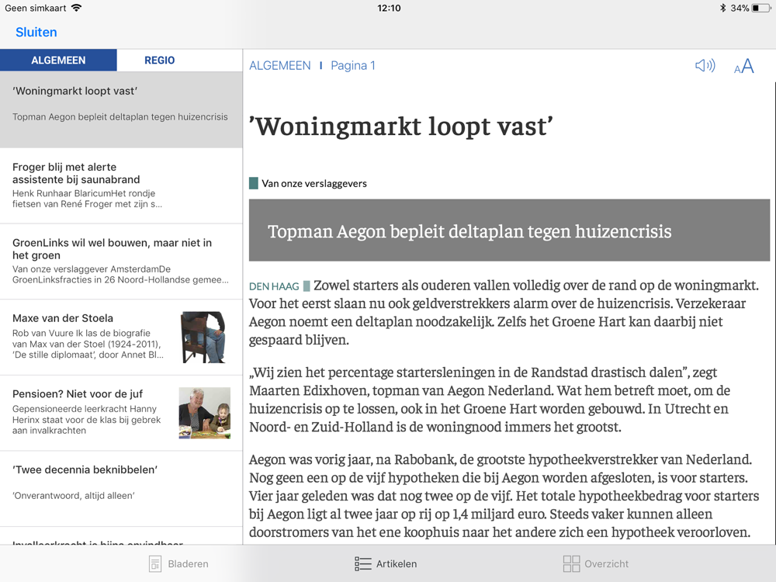
Task: Select the ALGEMEEN tab
Action: coord(58,61)
